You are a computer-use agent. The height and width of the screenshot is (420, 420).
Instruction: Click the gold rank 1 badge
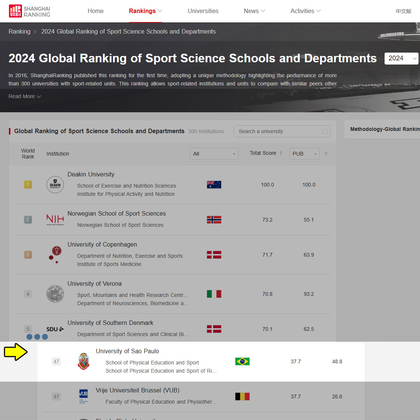click(28, 185)
